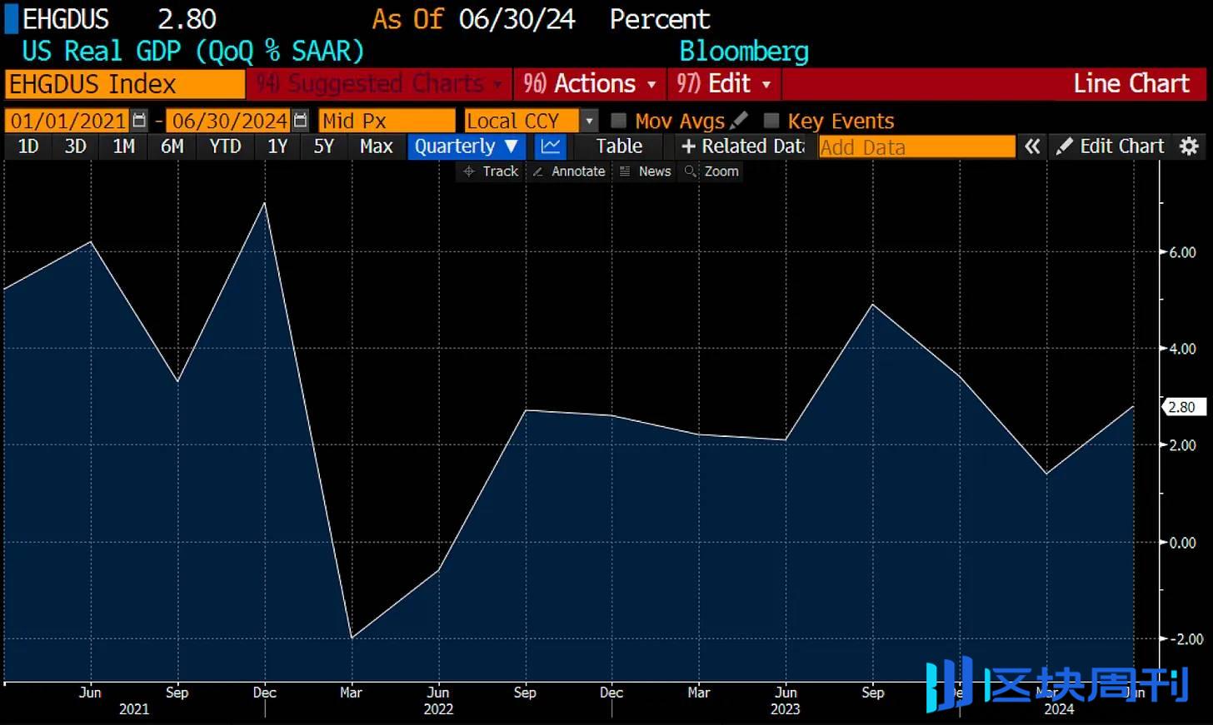Screen dimensions: 1213x725
Task: Open the end date calendar picker
Action: point(301,121)
